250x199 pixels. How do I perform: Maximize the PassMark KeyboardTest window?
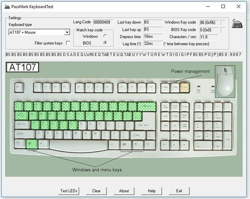pyautogui.click(x=223, y=6)
